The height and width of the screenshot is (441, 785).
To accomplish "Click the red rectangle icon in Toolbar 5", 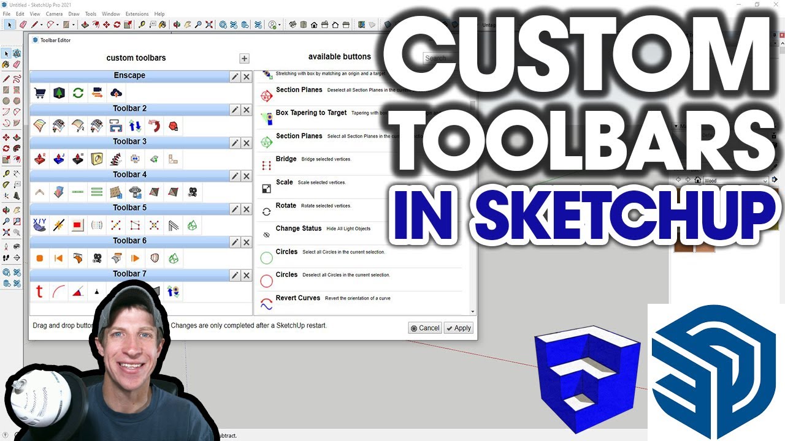I will tap(78, 225).
